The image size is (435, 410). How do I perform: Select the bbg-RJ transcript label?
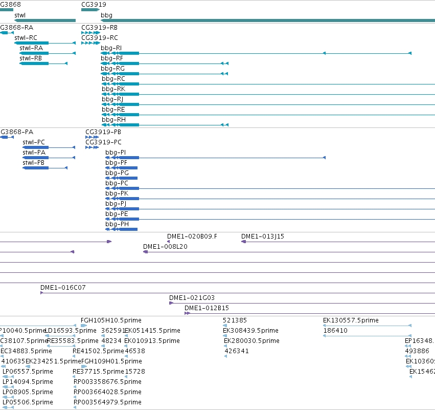tap(112, 99)
